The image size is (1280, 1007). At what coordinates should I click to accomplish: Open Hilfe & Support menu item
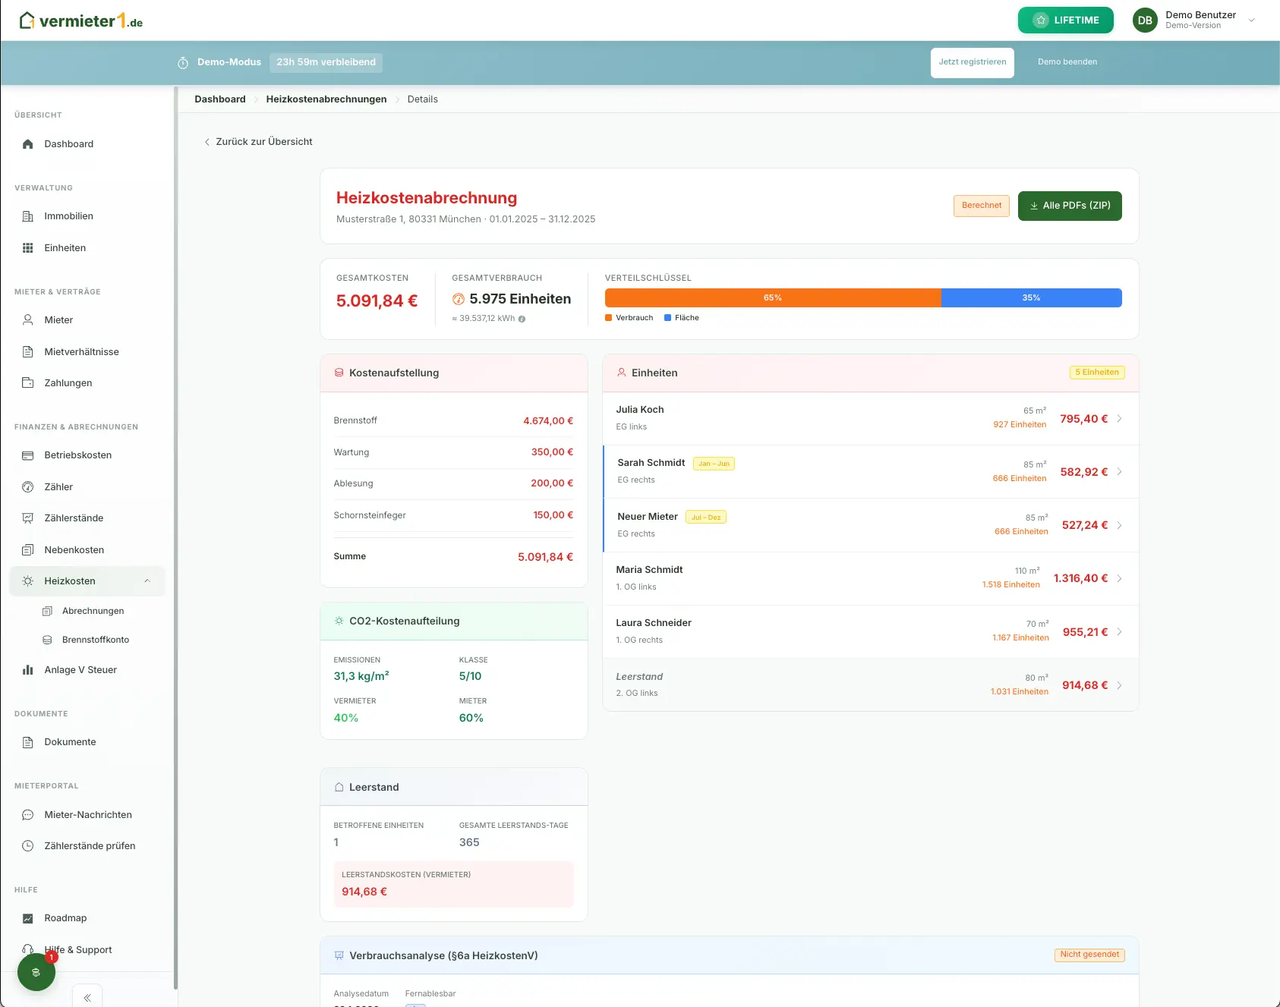[x=78, y=950]
